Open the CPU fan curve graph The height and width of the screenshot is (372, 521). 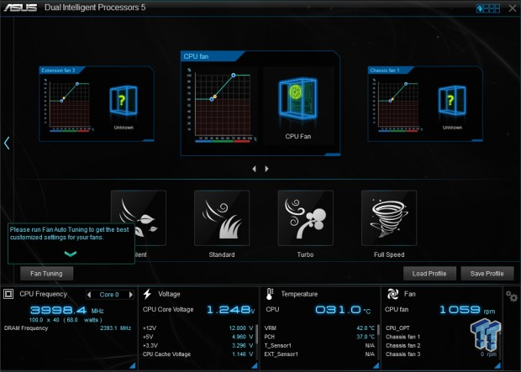pos(221,106)
